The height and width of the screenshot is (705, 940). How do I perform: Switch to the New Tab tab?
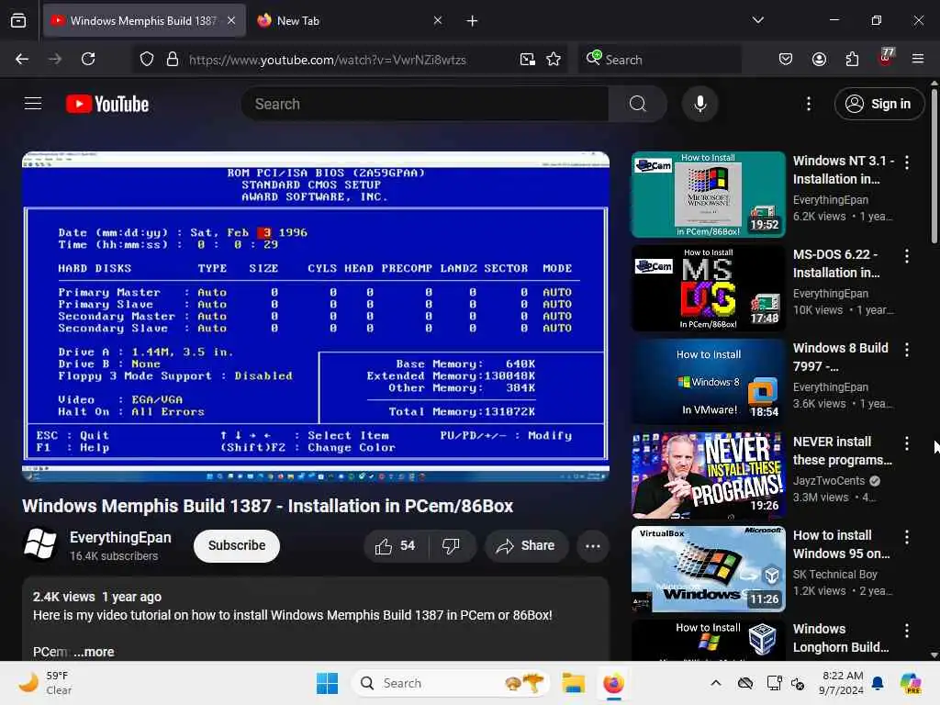pos(350,21)
